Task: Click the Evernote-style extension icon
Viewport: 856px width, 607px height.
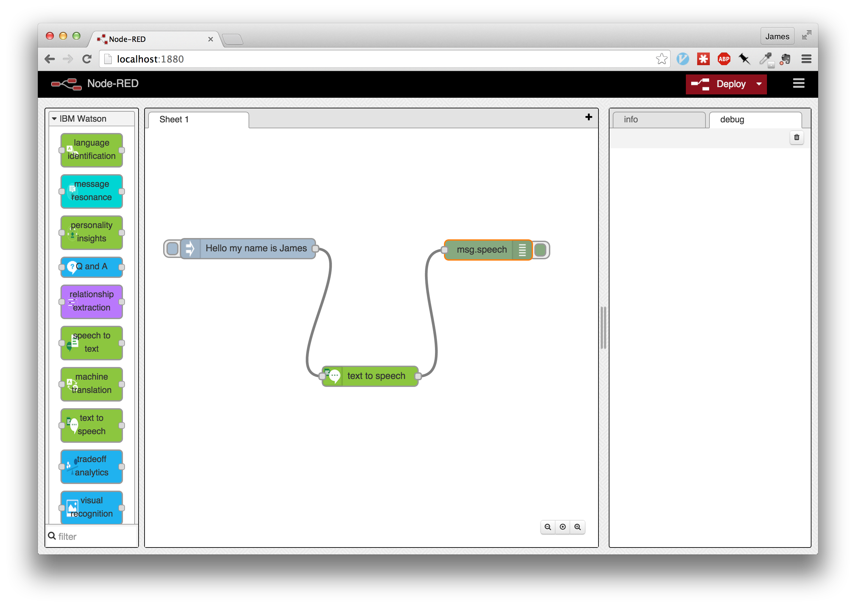Action: 785,59
